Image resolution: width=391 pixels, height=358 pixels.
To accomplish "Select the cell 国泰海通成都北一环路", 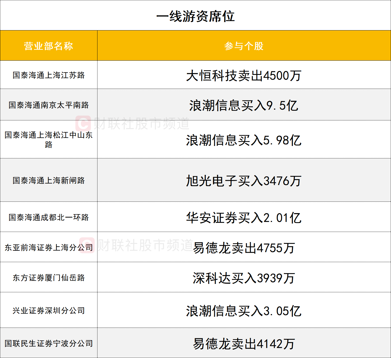I will (49, 217).
